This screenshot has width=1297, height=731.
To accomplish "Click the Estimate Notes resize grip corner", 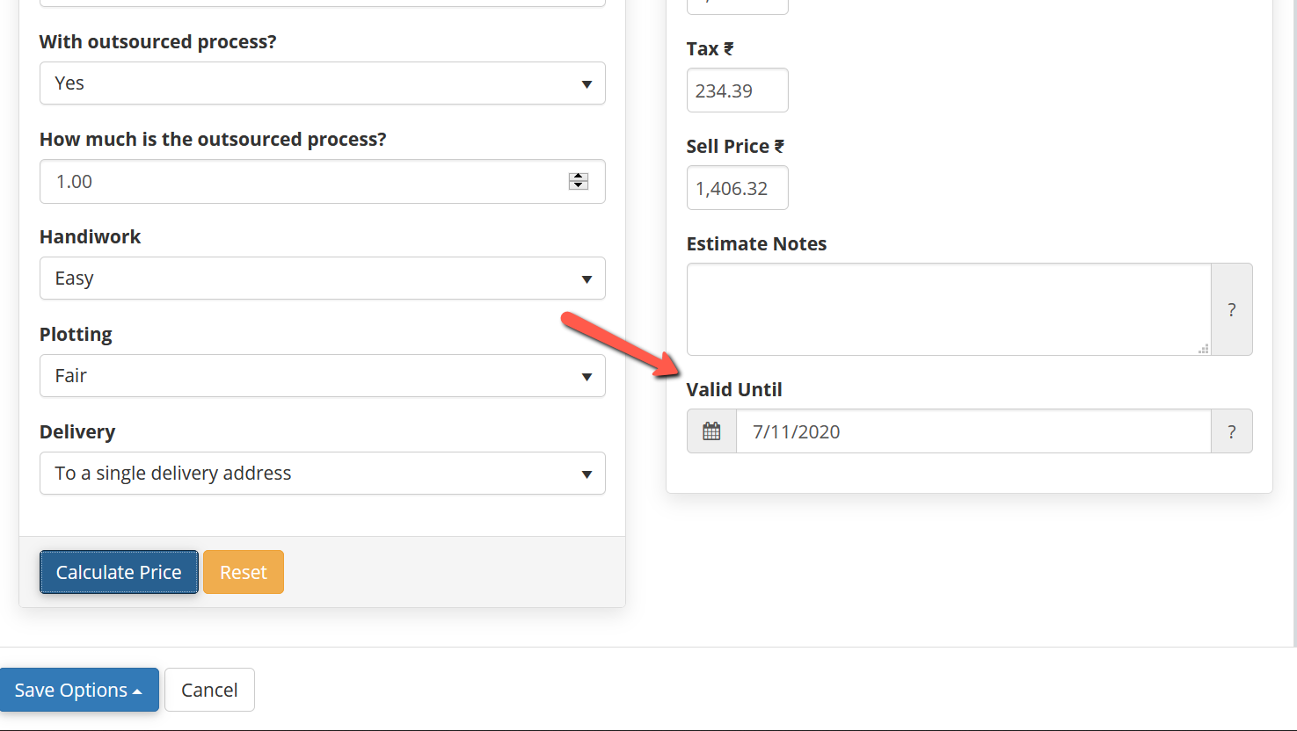I will 1204,349.
